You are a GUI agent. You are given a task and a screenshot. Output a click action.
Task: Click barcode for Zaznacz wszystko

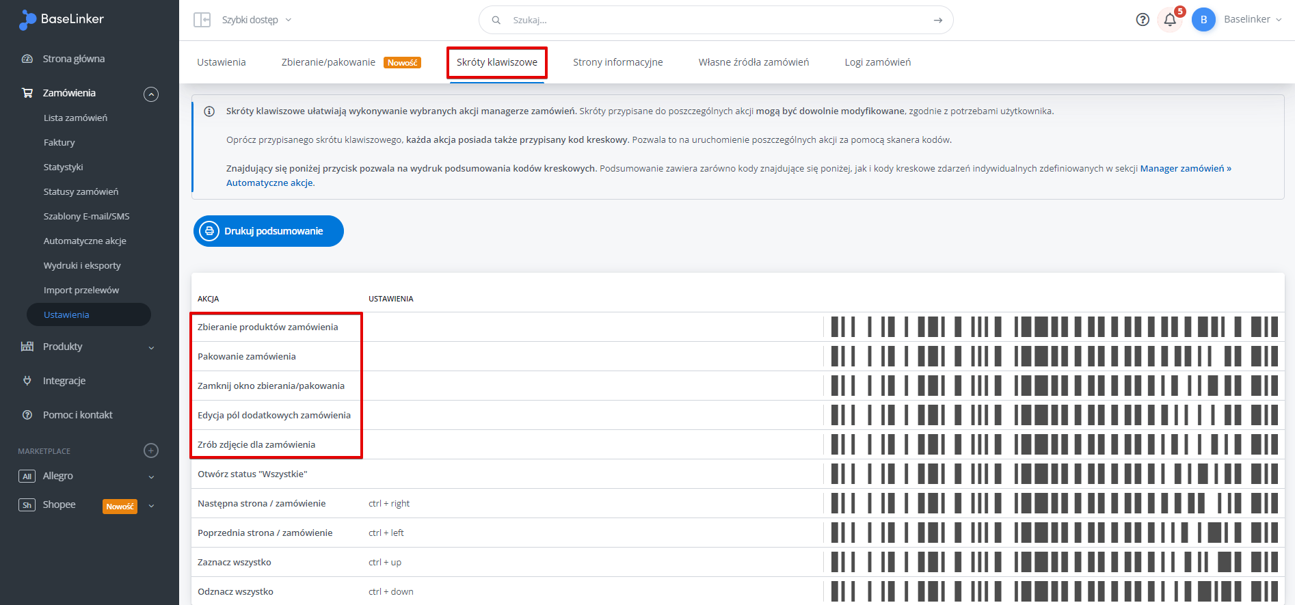(x=1054, y=562)
